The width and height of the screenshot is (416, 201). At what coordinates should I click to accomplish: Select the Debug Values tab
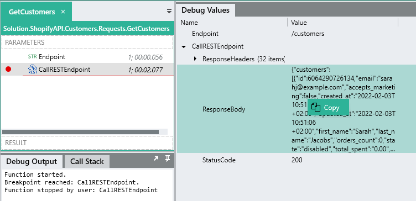pos(206,10)
